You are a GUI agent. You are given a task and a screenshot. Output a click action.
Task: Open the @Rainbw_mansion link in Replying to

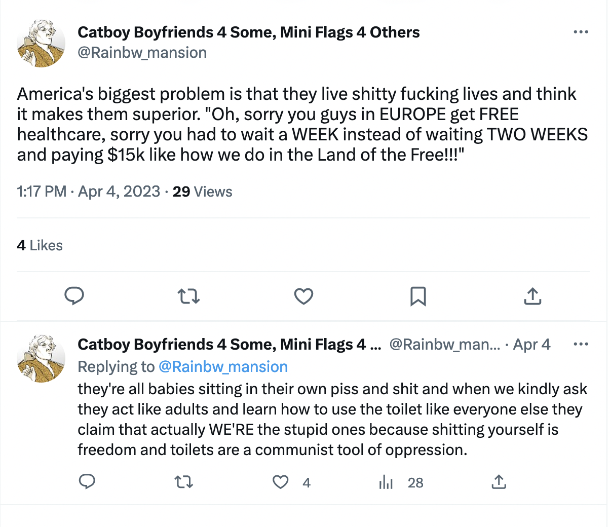[x=223, y=367]
